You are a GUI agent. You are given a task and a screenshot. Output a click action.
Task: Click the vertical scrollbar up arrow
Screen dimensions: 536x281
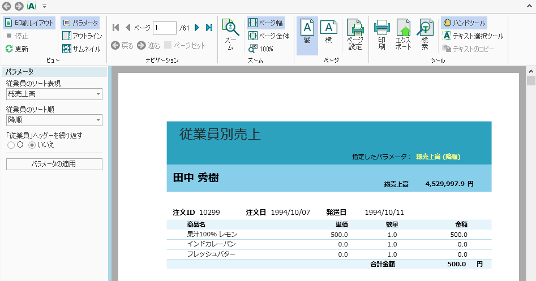pos(531,71)
